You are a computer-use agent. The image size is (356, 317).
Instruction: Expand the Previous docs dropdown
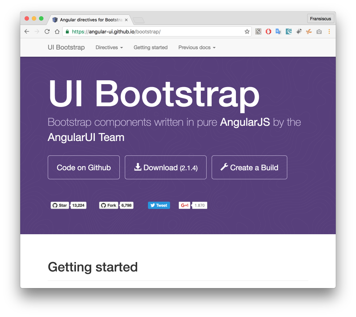tap(196, 47)
